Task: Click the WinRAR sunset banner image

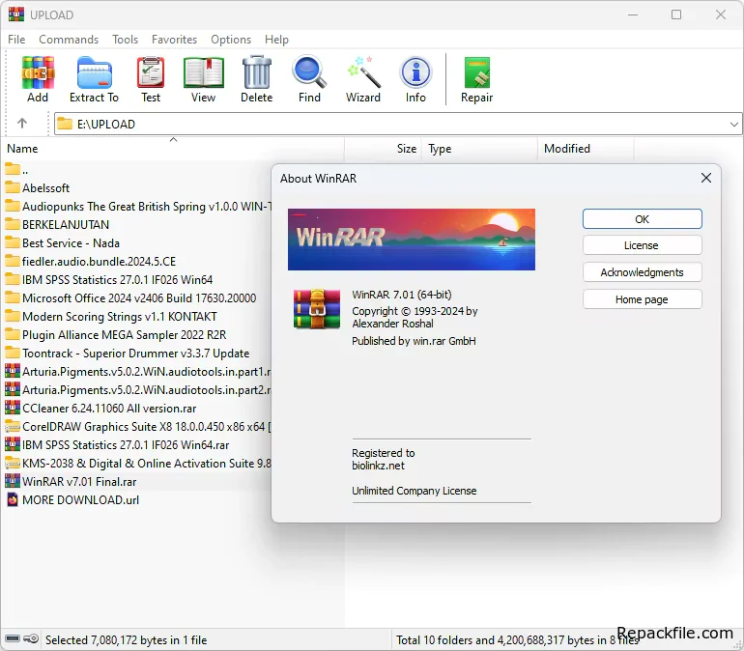Action: tap(412, 240)
